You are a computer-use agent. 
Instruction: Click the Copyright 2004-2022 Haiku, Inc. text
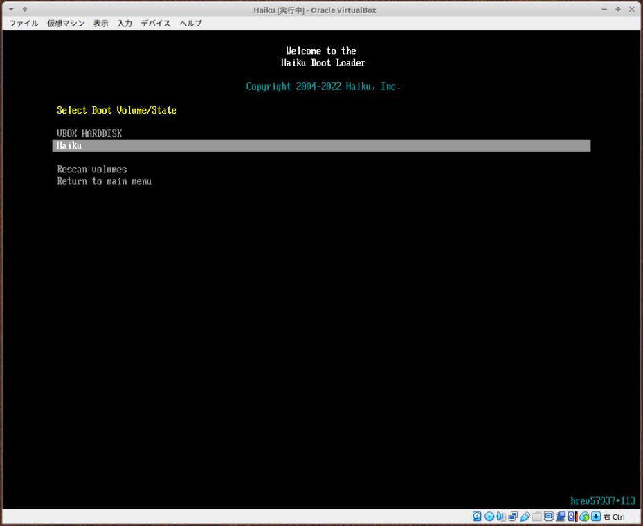[323, 87]
